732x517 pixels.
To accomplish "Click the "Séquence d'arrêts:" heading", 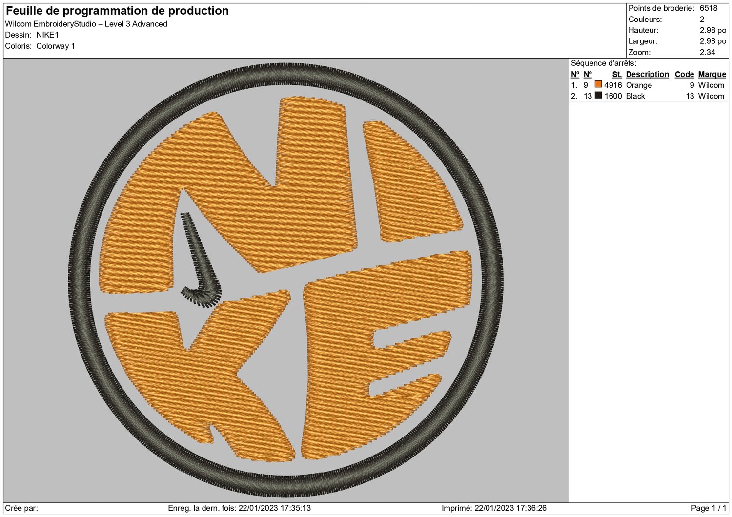I will pyautogui.click(x=604, y=63).
